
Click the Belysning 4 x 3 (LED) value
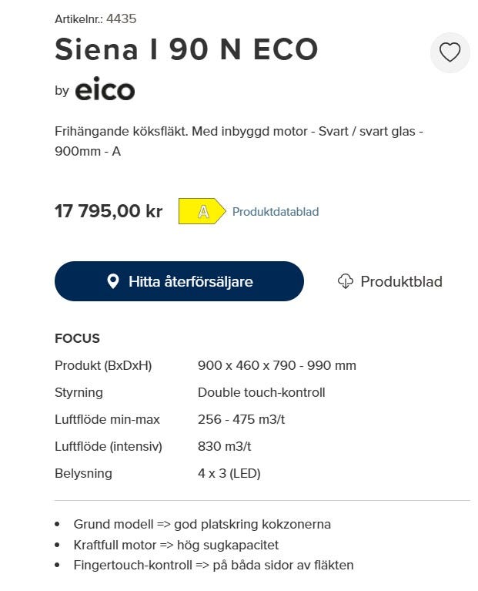(229, 473)
